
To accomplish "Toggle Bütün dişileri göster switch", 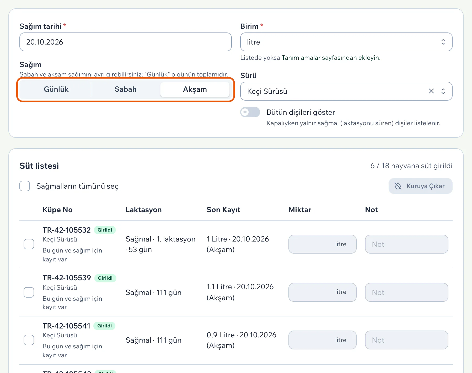I will 250,112.
